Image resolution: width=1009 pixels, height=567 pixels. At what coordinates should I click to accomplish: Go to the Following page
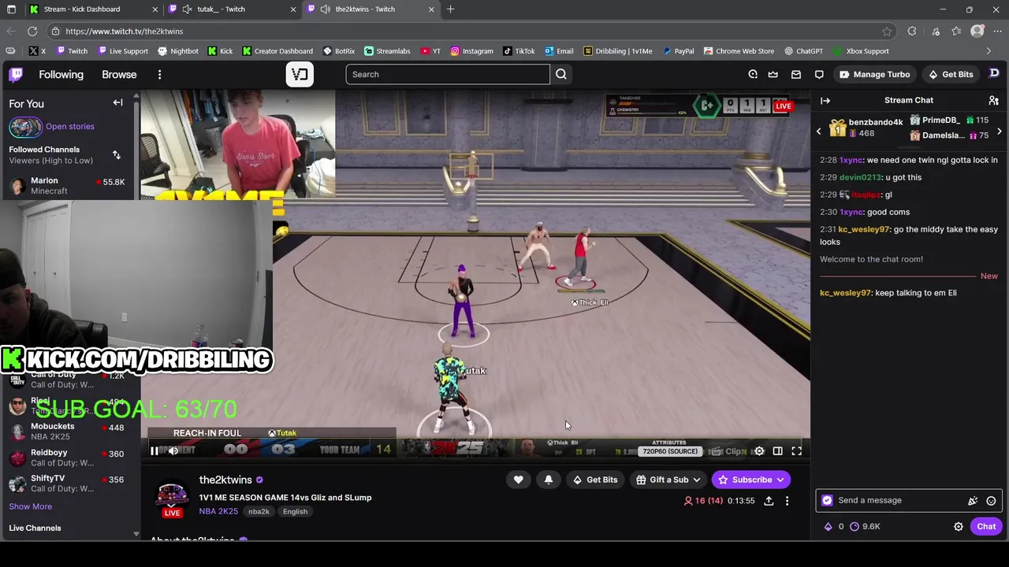click(x=61, y=74)
